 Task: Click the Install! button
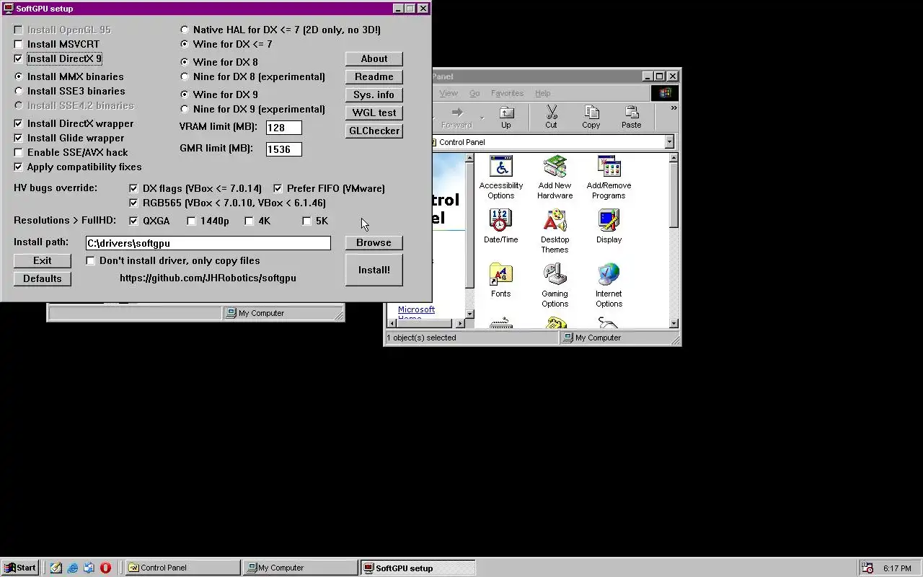(x=374, y=270)
